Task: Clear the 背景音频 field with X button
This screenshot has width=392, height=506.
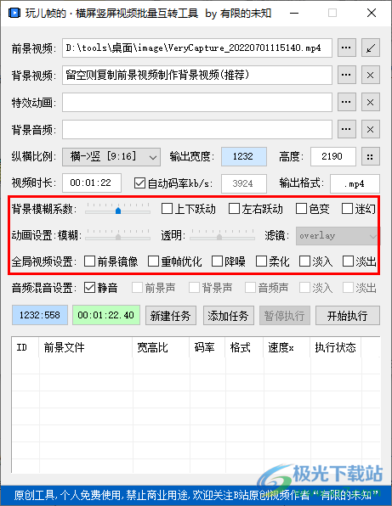Action: 371,129
